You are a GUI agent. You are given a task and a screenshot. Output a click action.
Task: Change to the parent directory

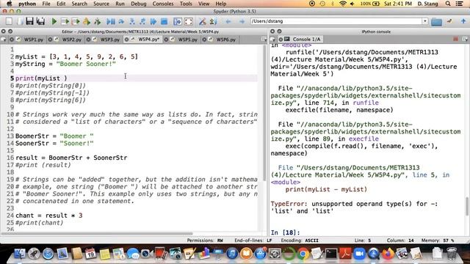[463, 21]
